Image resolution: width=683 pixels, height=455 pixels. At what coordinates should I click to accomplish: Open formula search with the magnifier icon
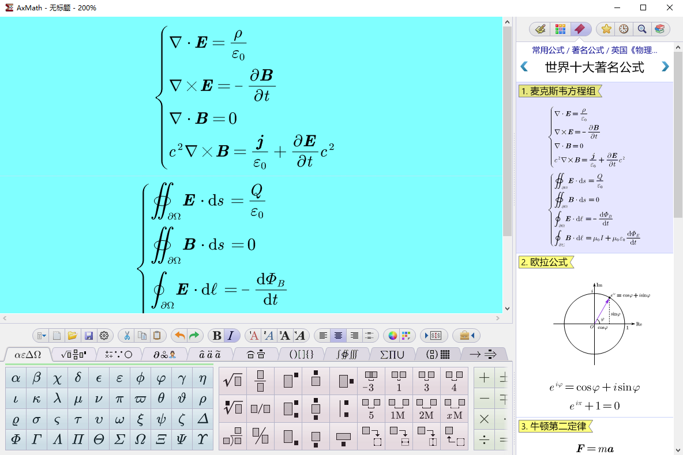point(642,29)
